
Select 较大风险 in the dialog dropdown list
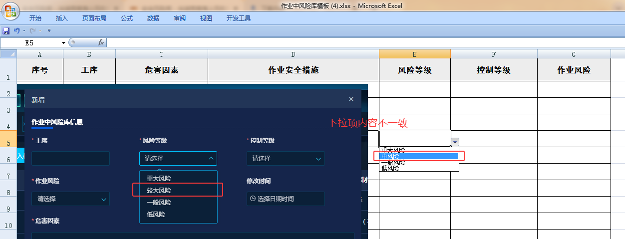[159, 191]
